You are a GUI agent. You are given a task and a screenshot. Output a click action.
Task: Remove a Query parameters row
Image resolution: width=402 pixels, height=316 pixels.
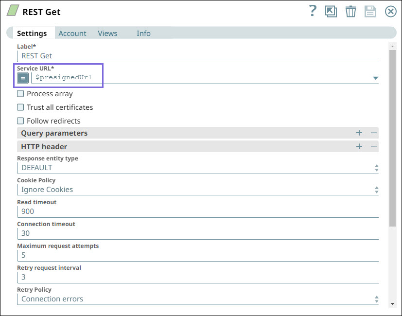[x=373, y=133]
